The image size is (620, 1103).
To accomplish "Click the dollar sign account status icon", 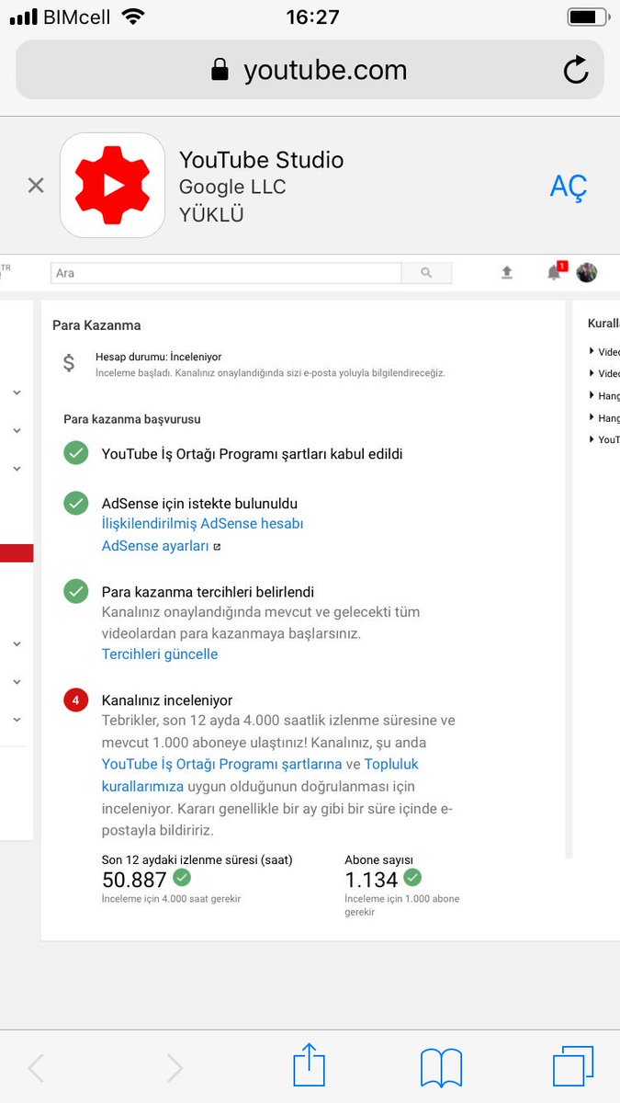I will click(x=69, y=363).
